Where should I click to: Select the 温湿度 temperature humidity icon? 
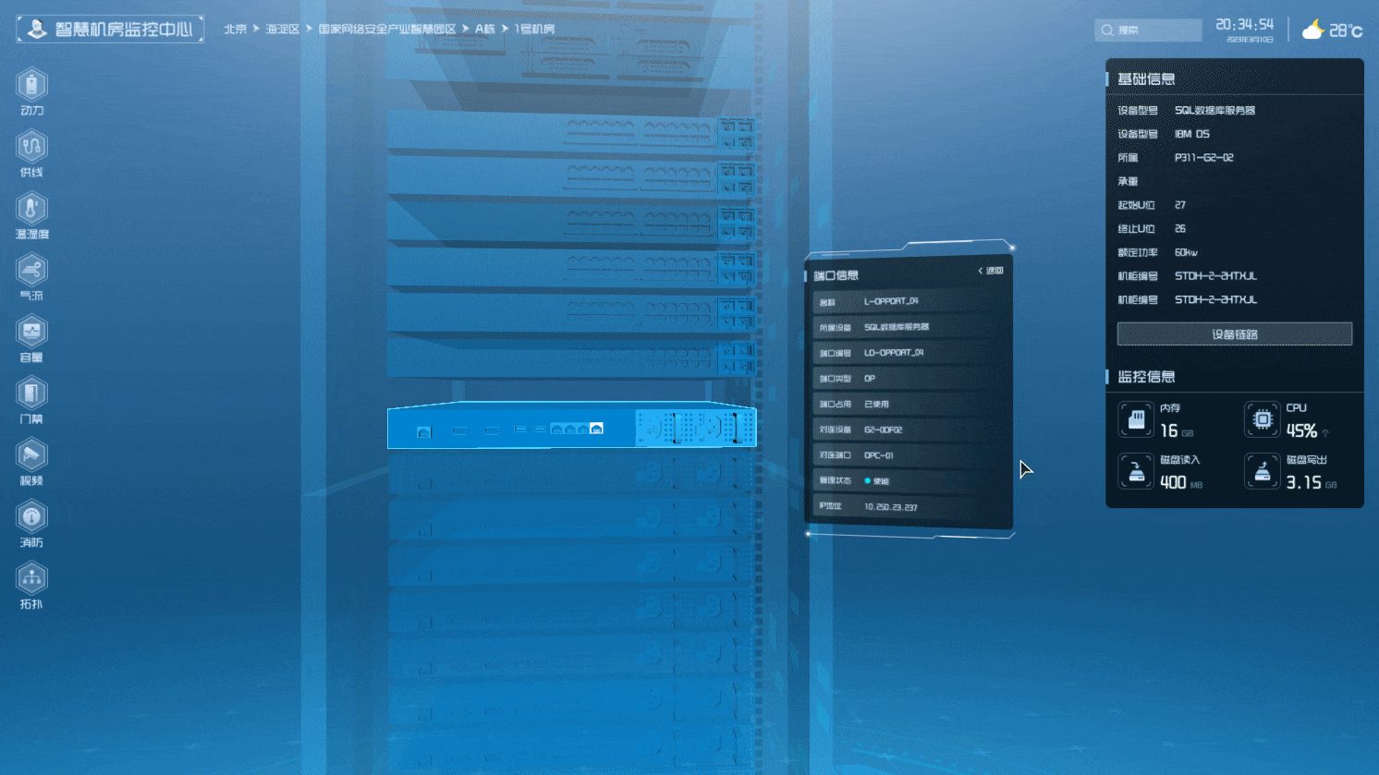tap(31, 209)
